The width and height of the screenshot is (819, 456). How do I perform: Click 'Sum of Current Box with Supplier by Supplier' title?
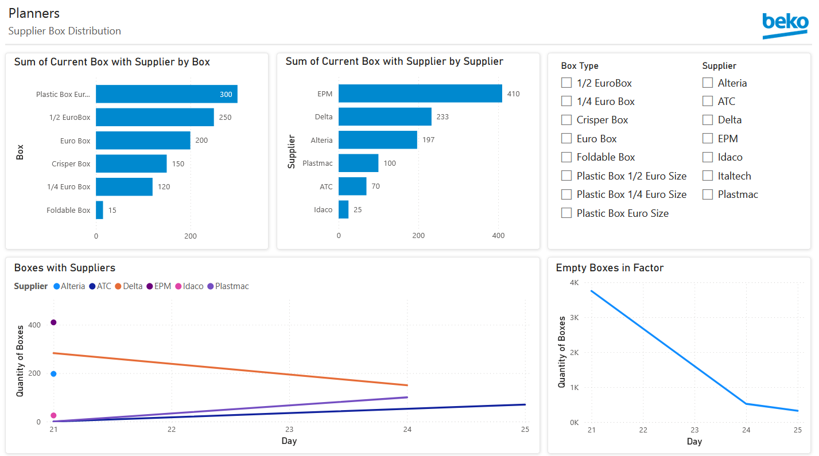coord(394,61)
